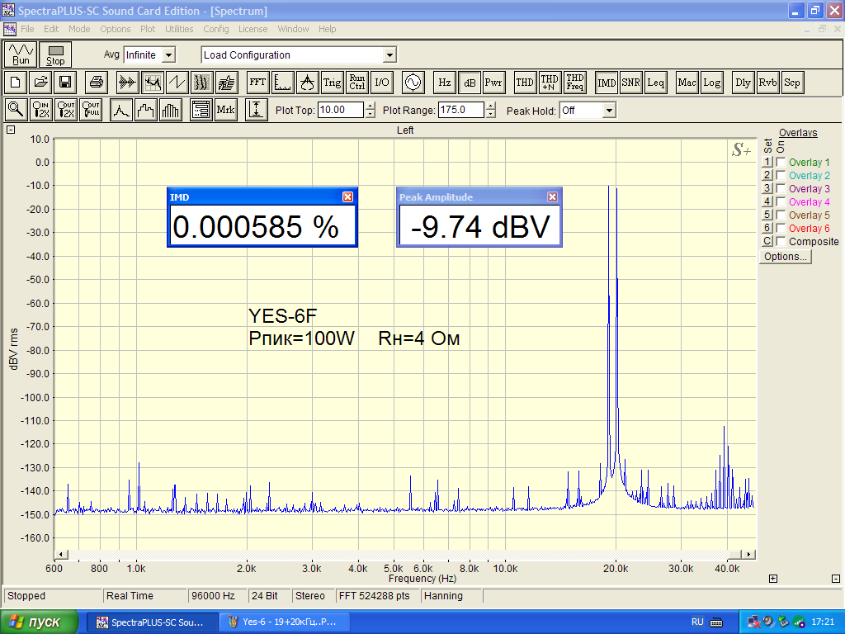The image size is (845, 634).
Task: Select the spectrum view icon
Action: click(x=153, y=83)
